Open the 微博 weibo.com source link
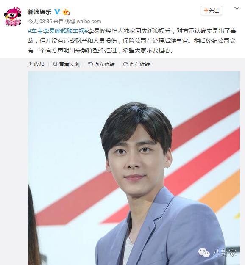This screenshot has width=245, height=265. (x=83, y=22)
